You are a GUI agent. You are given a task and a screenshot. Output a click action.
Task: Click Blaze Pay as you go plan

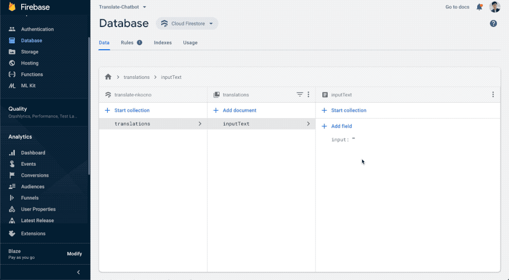pos(21,254)
